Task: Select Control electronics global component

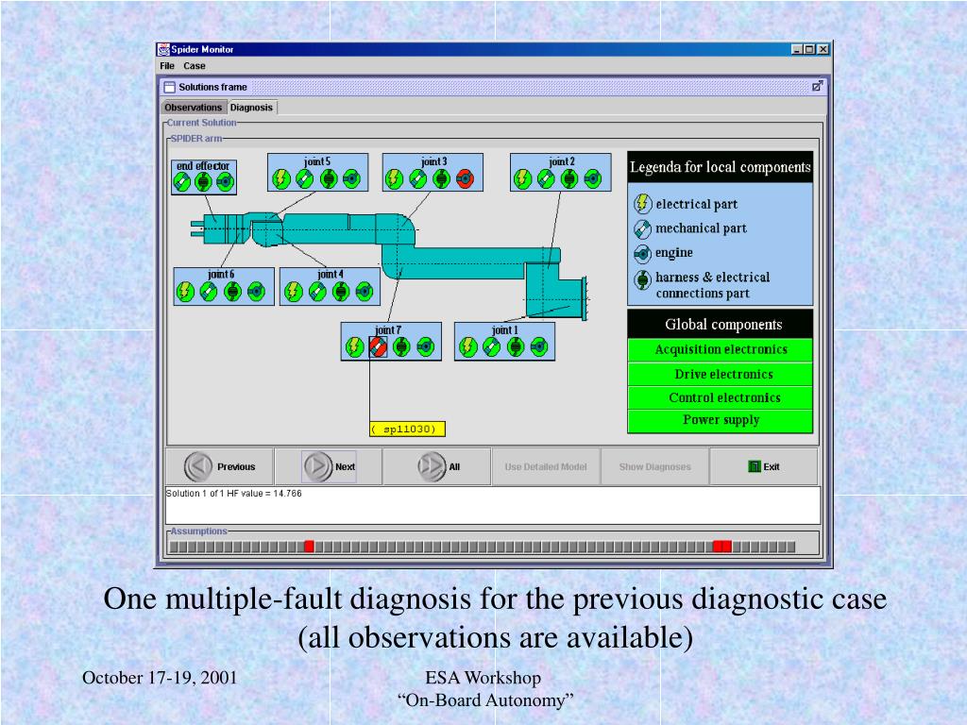Action: [x=721, y=397]
